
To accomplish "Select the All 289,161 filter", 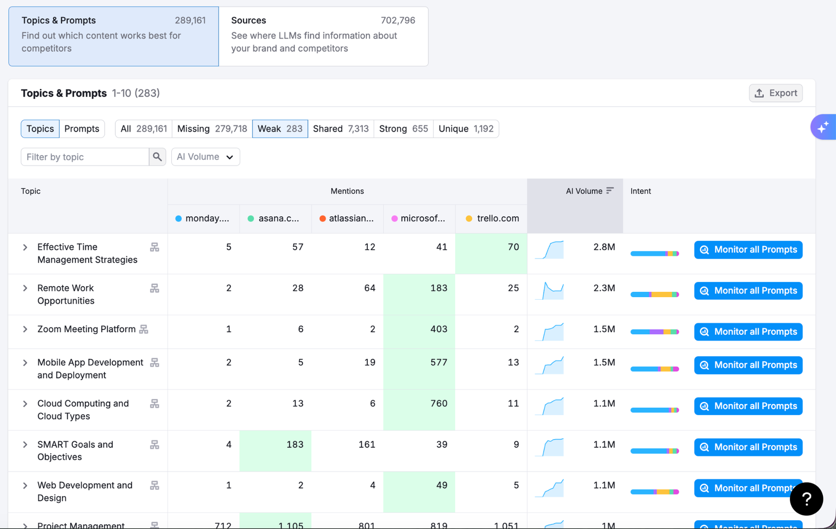I will (144, 128).
